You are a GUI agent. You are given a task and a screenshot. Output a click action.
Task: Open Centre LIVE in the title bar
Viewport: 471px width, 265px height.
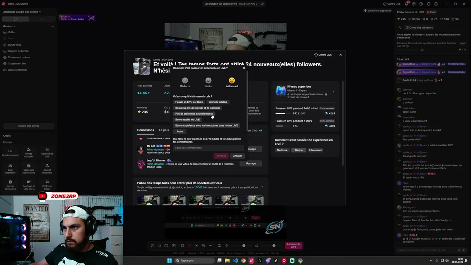pyautogui.click(x=392, y=4)
